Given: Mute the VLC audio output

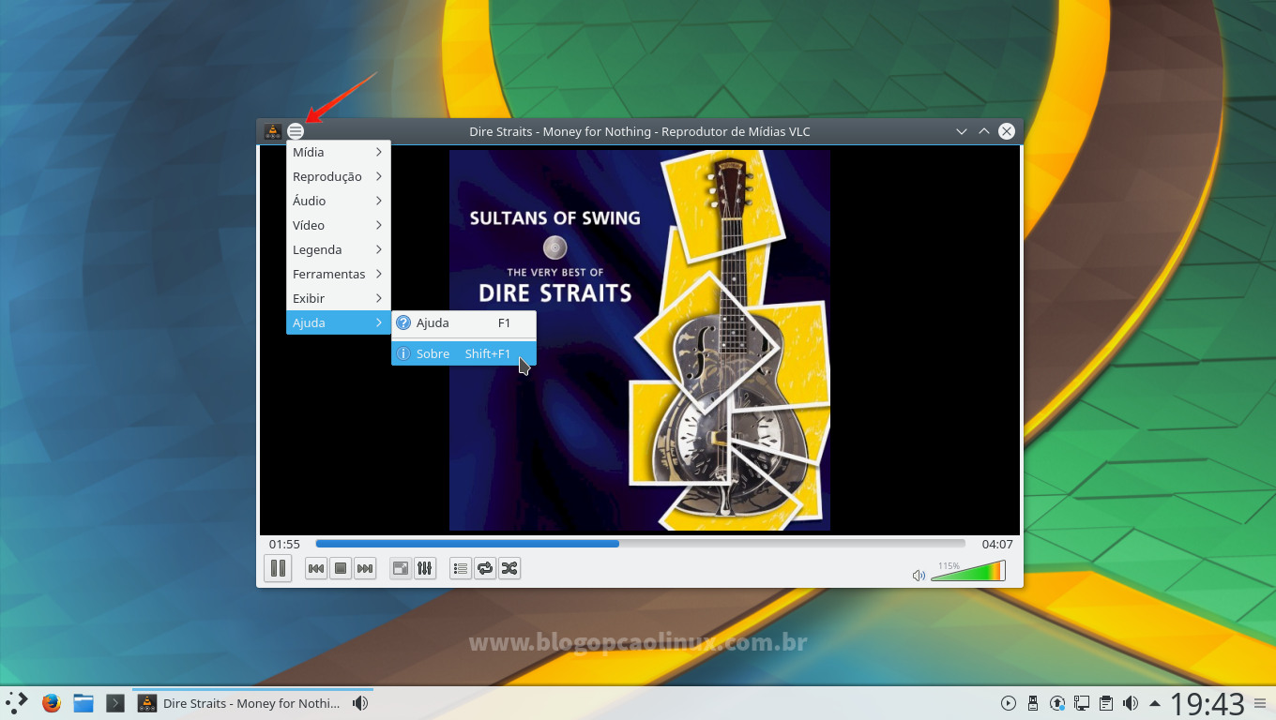Looking at the screenshot, I should [x=919, y=575].
